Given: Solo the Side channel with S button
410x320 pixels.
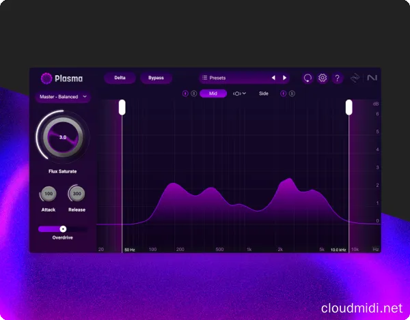Looking at the screenshot, I should click(292, 93).
